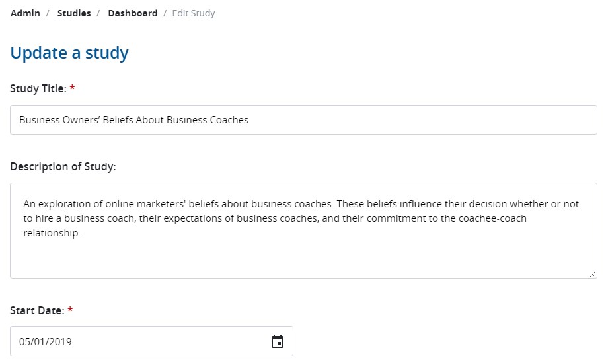
Task: Place cursor after Coaches in Study Title
Action: (x=249, y=120)
